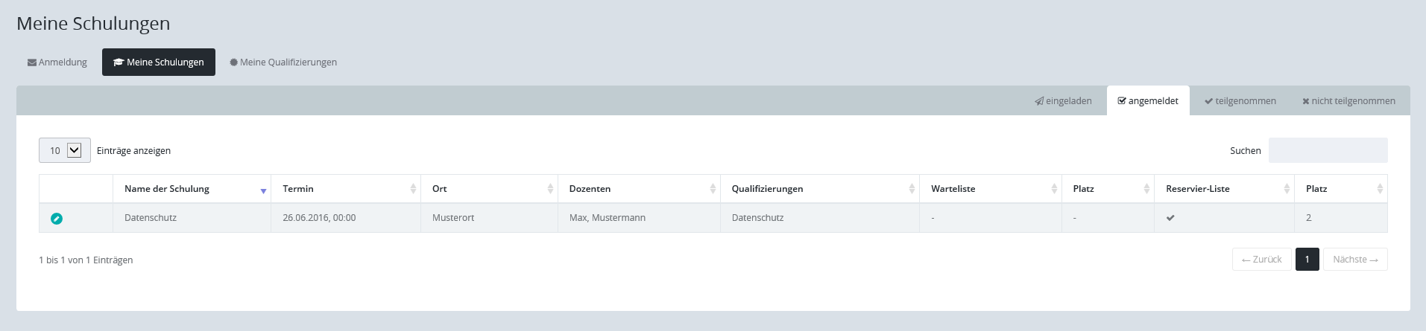Select the angemeldet filter tab
This screenshot has width=1426, height=331.
(x=1148, y=101)
